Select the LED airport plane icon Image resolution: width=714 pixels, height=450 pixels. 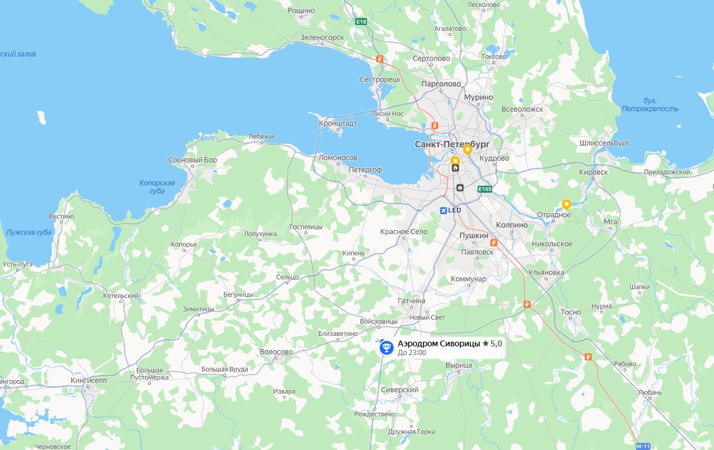pos(443,210)
